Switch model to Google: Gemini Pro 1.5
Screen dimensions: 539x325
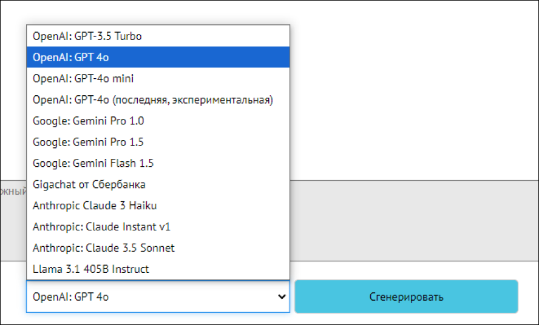tap(89, 142)
